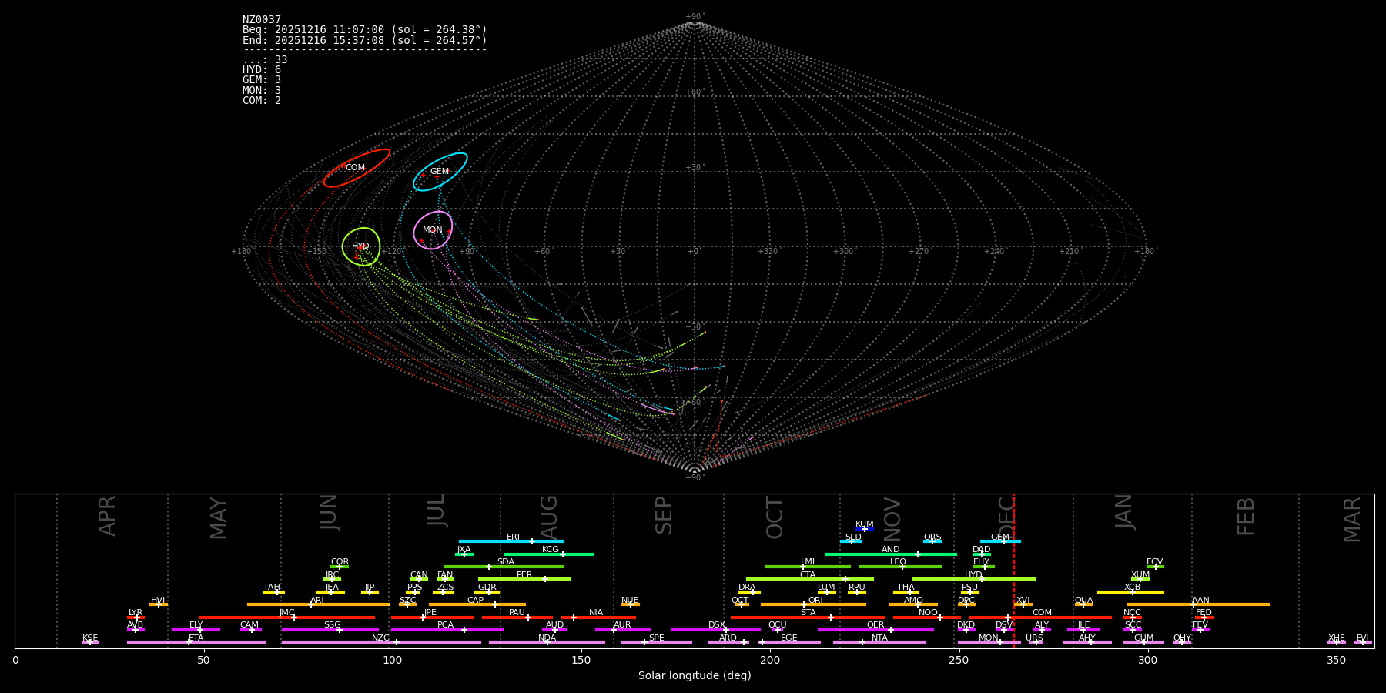Image resolution: width=1386 pixels, height=693 pixels.
Task: Click the red COM radiant ellipse
Action: [357, 168]
